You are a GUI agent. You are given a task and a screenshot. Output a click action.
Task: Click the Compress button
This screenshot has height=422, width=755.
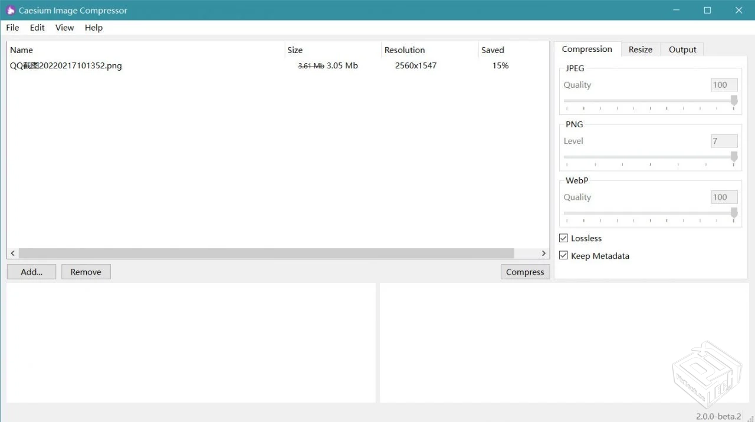click(525, 272)
